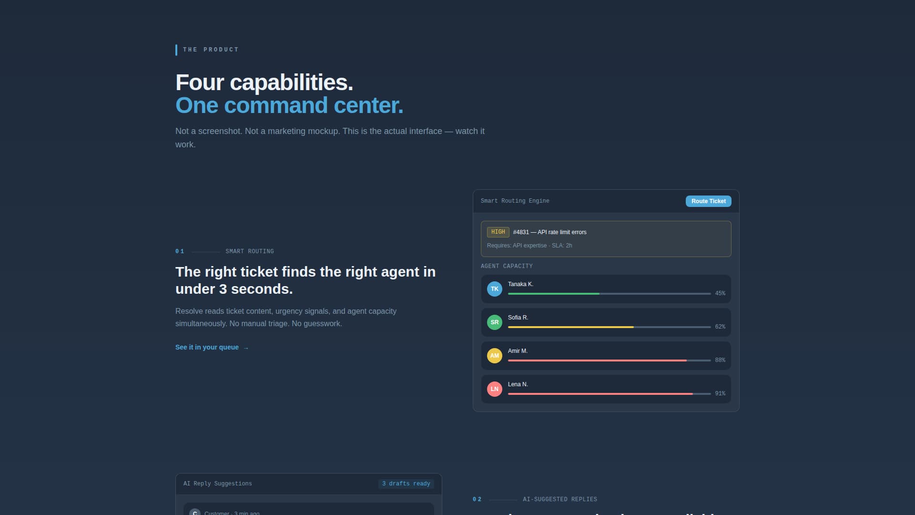Click the Lena N. name

point(518,384)
